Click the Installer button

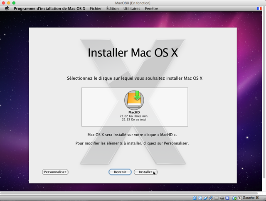coord(145,172)
